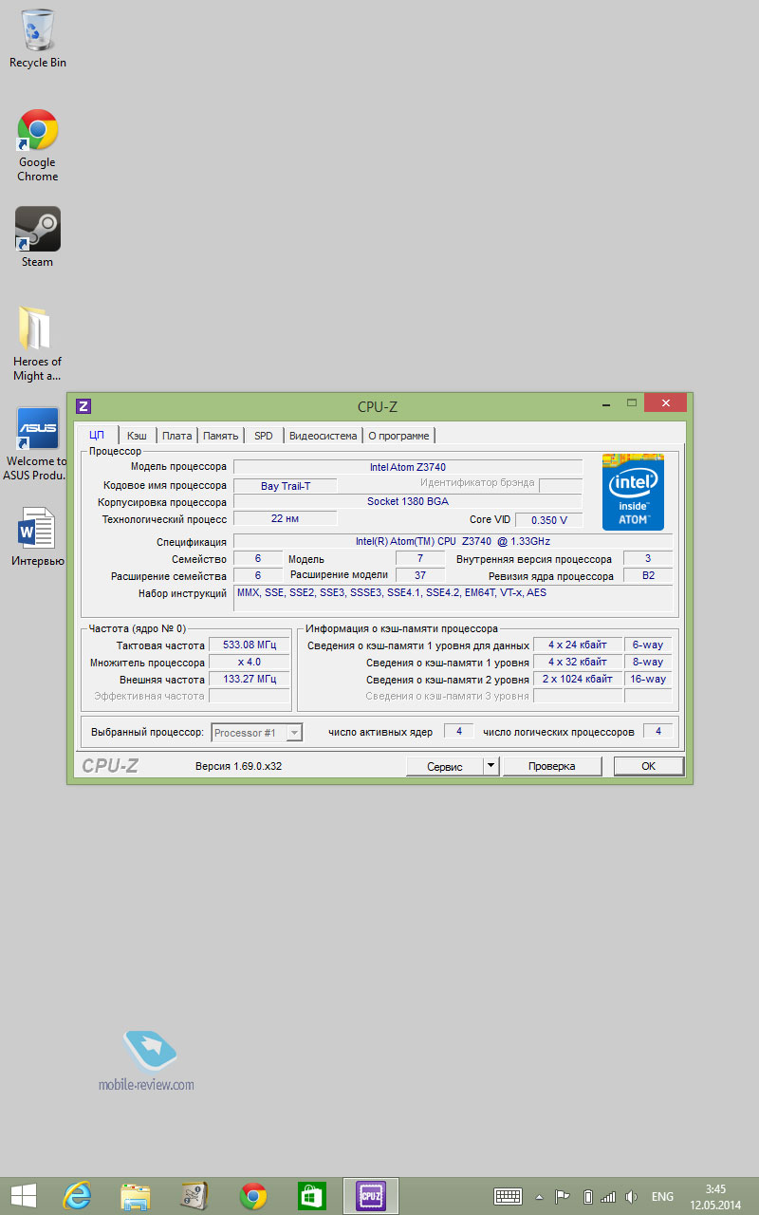Open File Explorer from the taskbar
759x1215 pixels.
pyautogui.click(x=136, y=1196)
